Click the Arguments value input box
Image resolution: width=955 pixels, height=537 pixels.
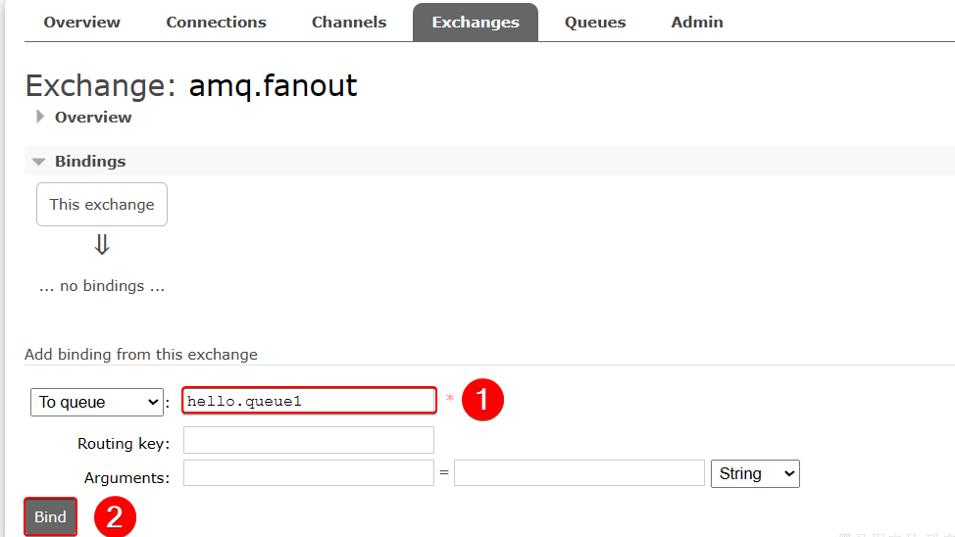579,473
